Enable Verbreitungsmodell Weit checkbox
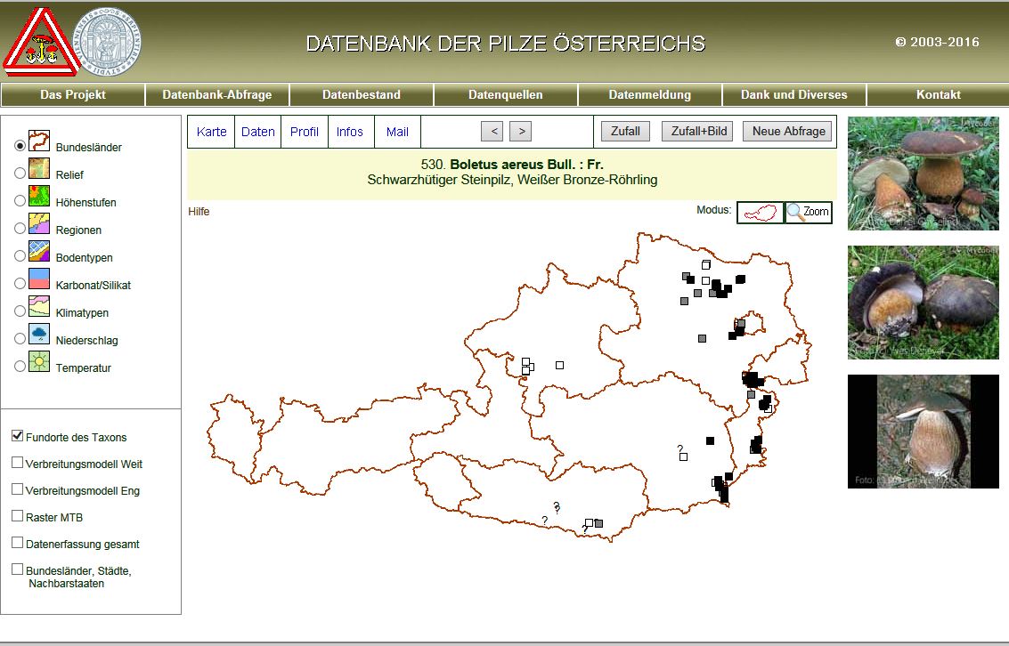 [x=18, y=463]
